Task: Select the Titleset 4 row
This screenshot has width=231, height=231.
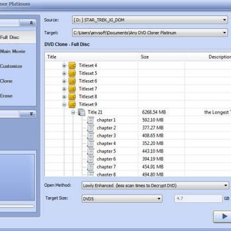Action: click(x=138, y=65)
